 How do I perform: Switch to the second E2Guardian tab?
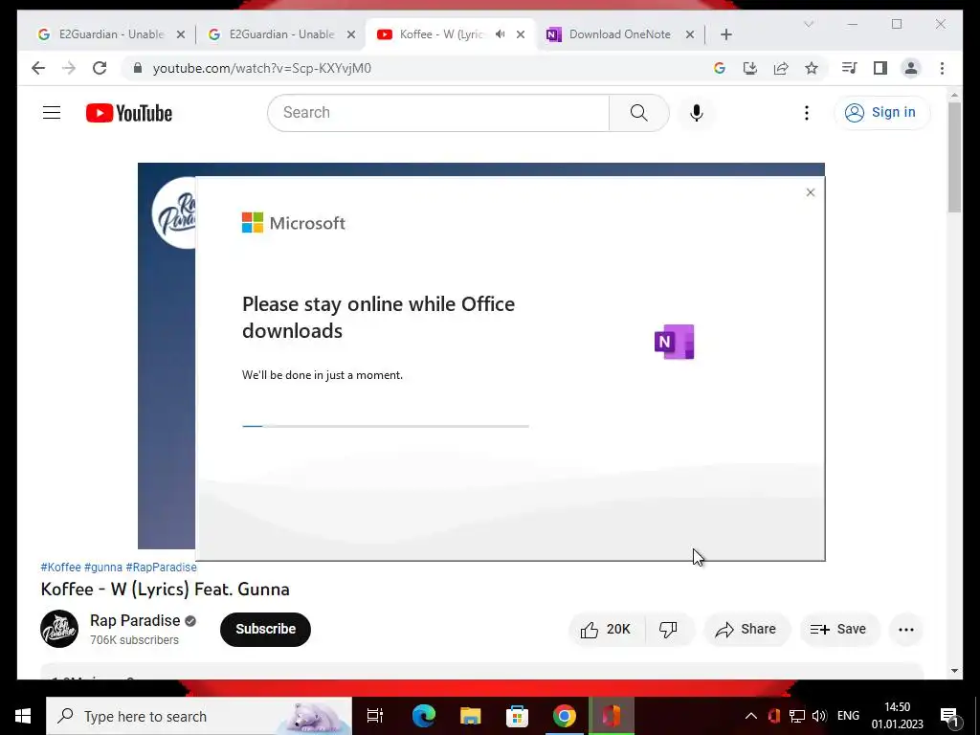[280, 34]
